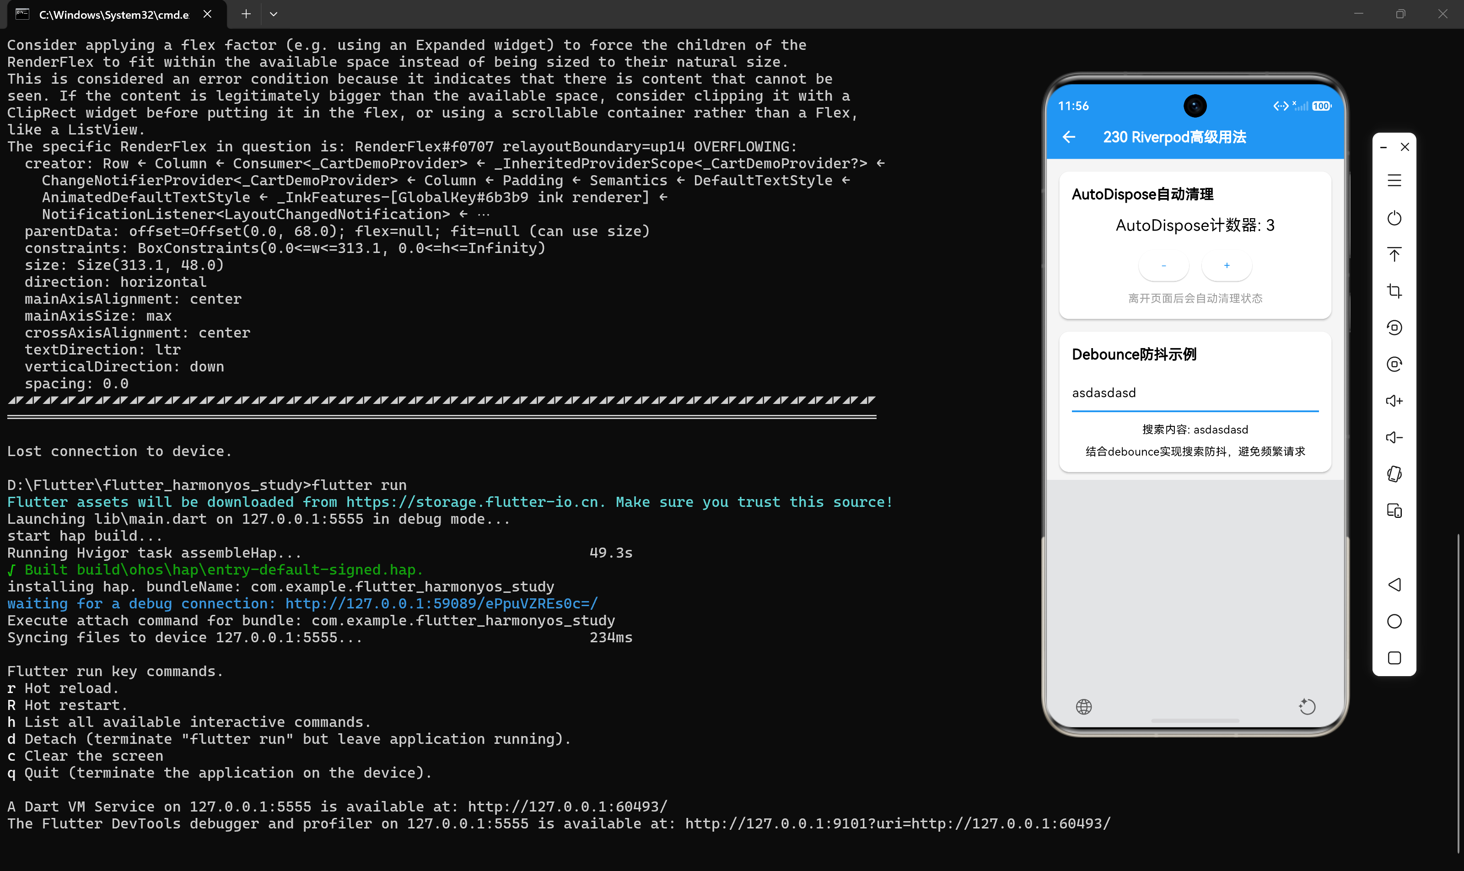Screen dimensions: 1464x871
Task: Open the emulator toolbar hamburger menu
Action: pos(1394,180)
